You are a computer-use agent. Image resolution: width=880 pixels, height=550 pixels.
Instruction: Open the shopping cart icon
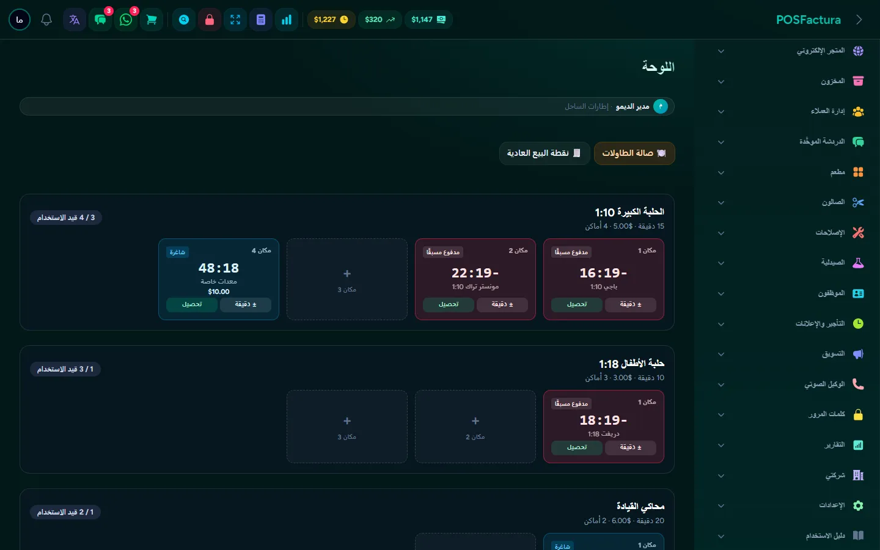152,20
